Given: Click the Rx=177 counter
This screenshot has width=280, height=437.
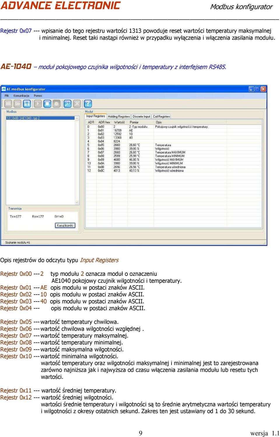Looking at the screenshot, I should pyautogui.click(x=38, y=216).
